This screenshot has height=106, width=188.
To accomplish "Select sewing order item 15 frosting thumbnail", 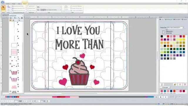I will 14,87.
